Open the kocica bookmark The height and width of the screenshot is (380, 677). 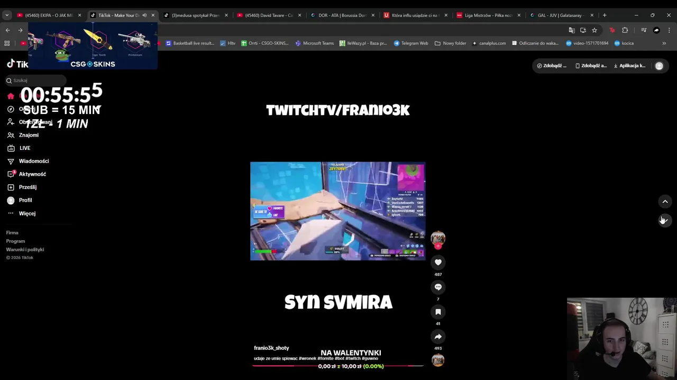(624, 43)
